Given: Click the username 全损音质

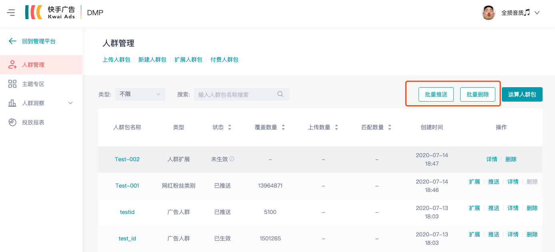Looking at the screenshot, I should (x=515, y=13).
